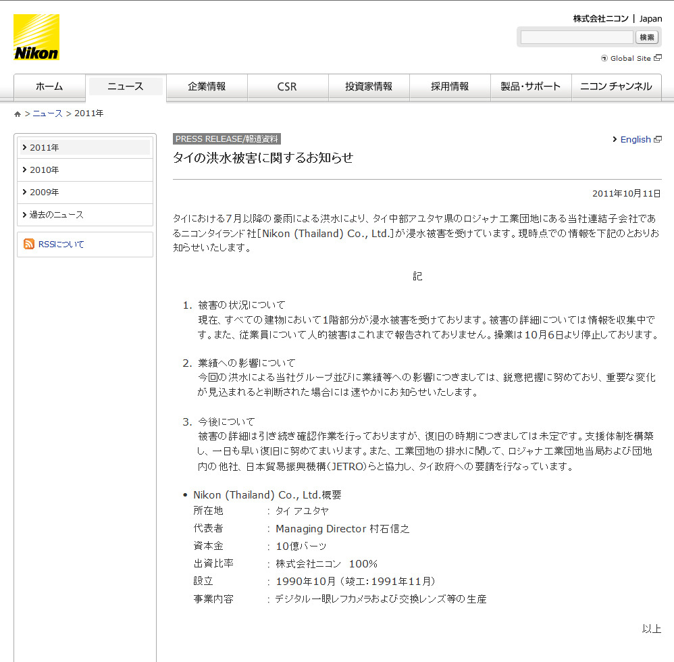Click the 2011年 breadcrumb text
This screenshot has width=674, height=662.
89,113
